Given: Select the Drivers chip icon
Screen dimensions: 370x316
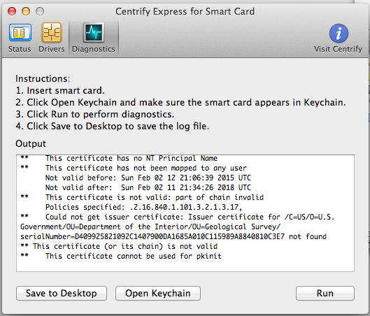Looking at the screenshot, I should coord(52,32).
